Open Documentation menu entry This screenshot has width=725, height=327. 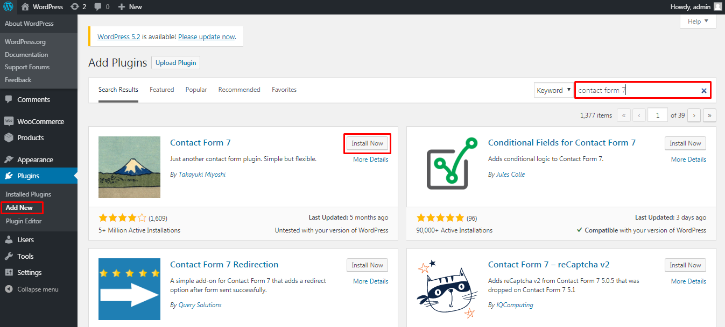(26, 55)
